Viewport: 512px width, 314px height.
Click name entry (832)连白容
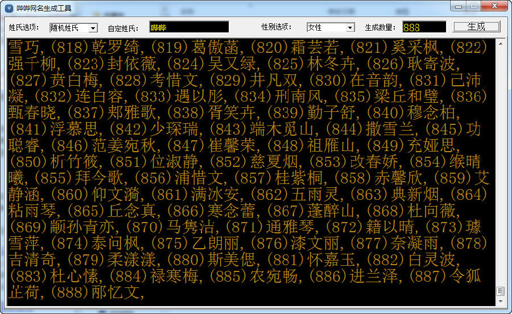[x=79, y=96]
